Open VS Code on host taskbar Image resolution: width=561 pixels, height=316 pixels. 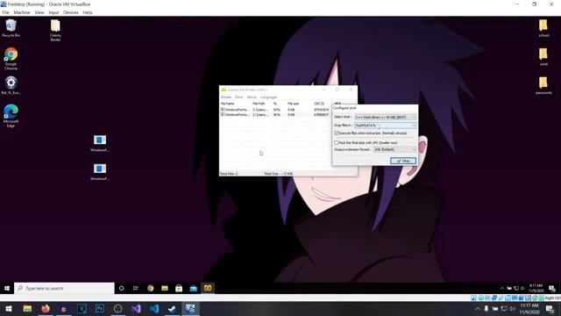click(154, 308)
